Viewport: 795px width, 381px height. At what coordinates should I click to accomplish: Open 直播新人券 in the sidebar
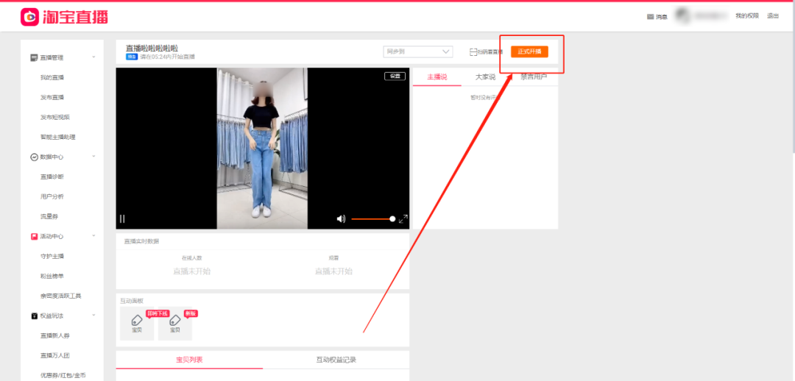(55, 336)
